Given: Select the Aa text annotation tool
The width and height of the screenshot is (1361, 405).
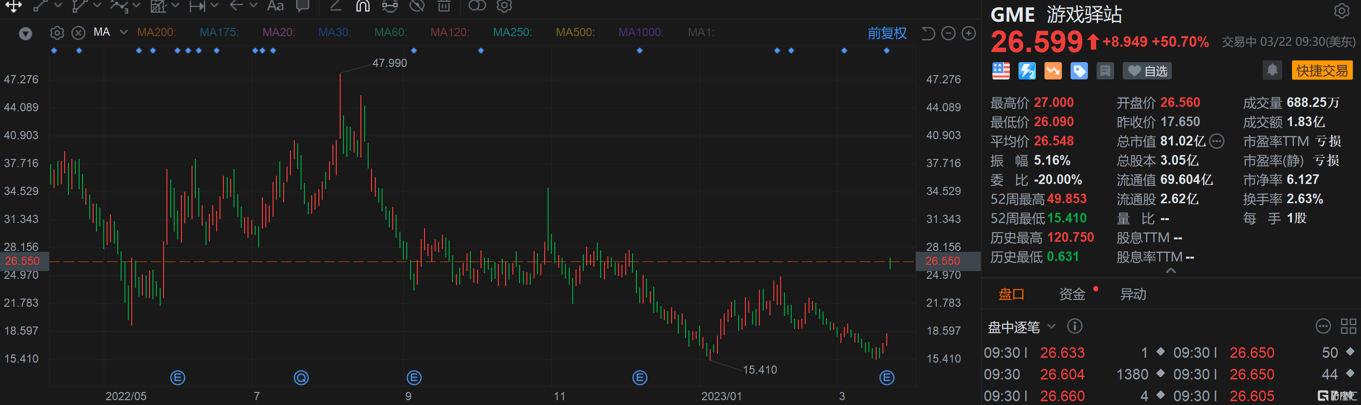Looking at the screenshot, I should 275,6.
